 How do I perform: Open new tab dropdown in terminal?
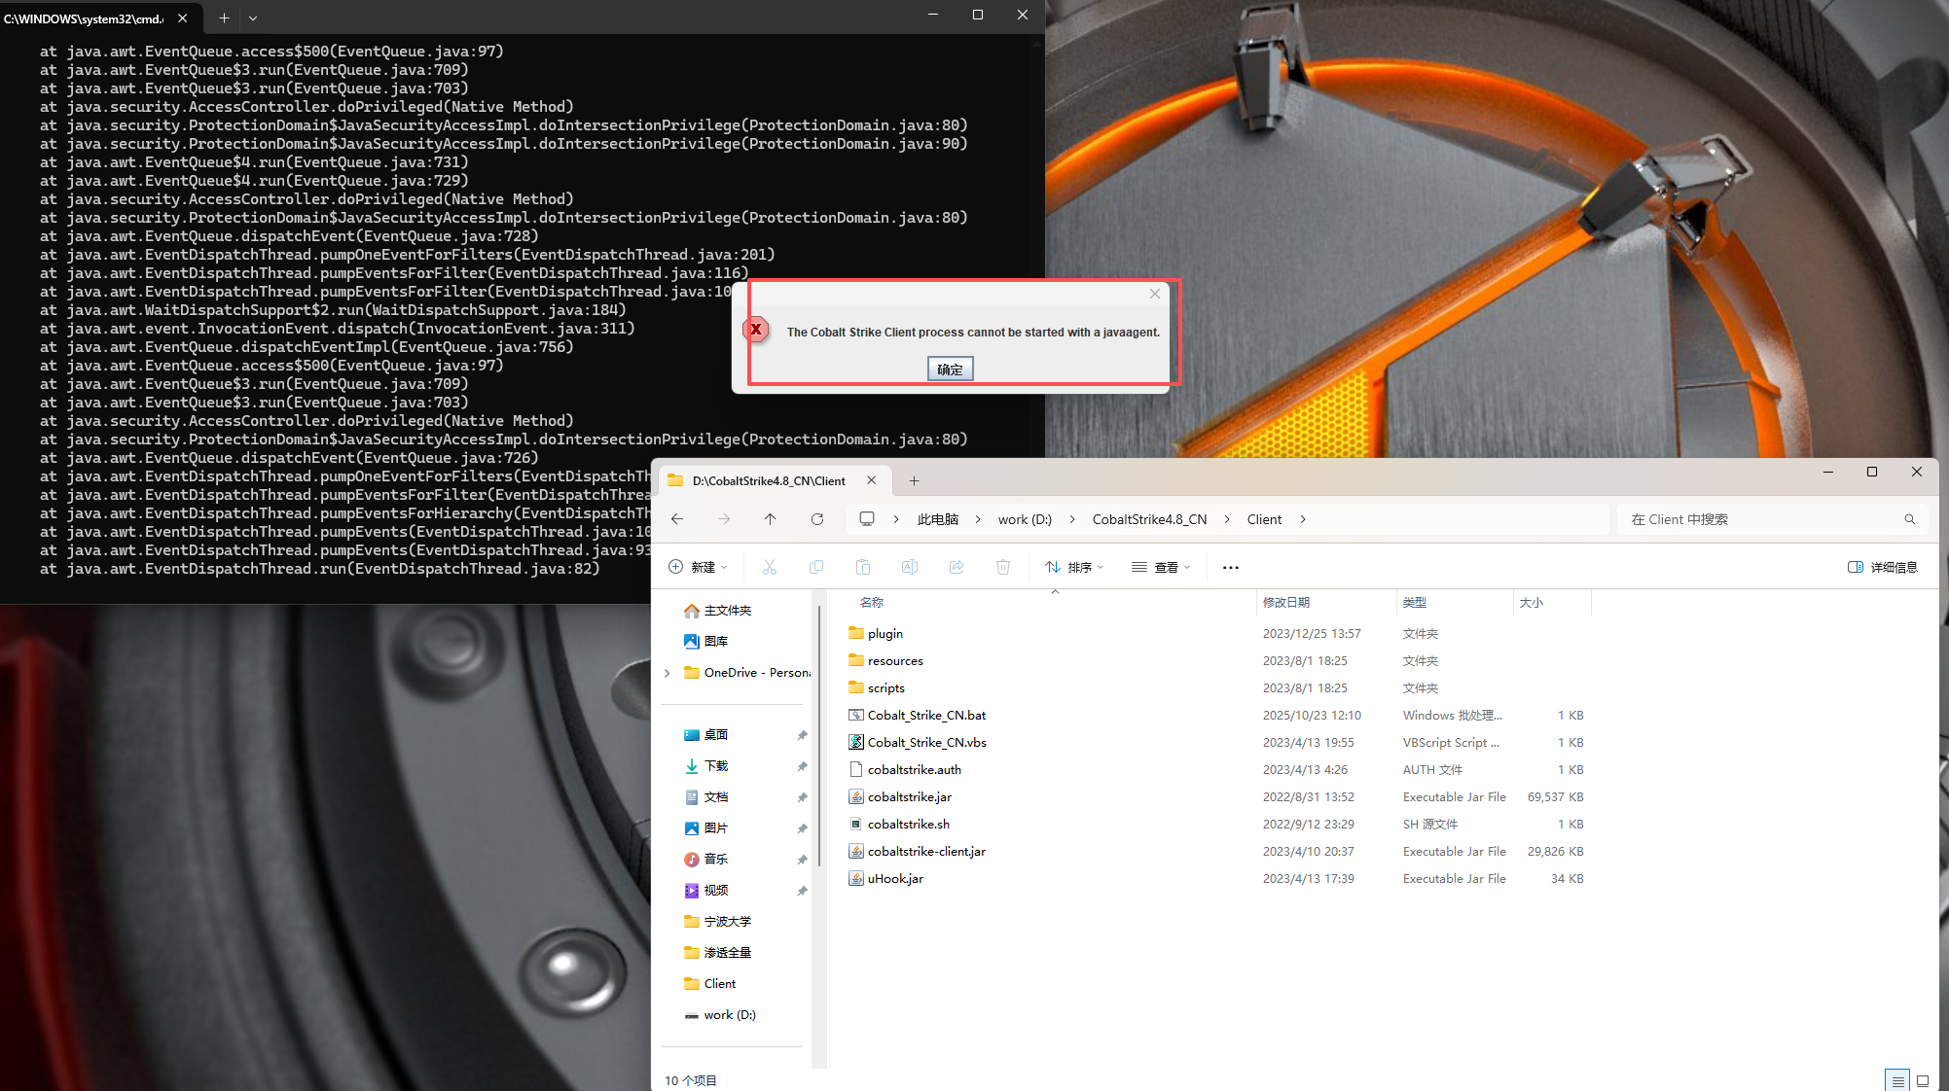[253, 18]
